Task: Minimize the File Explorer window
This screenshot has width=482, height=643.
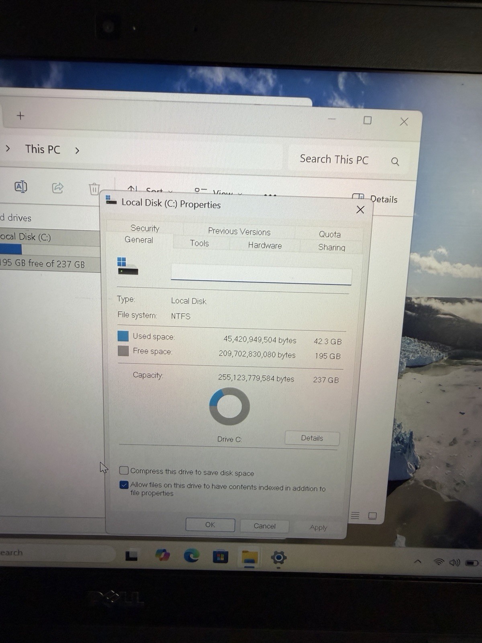Action: click(x=332, y=119)
